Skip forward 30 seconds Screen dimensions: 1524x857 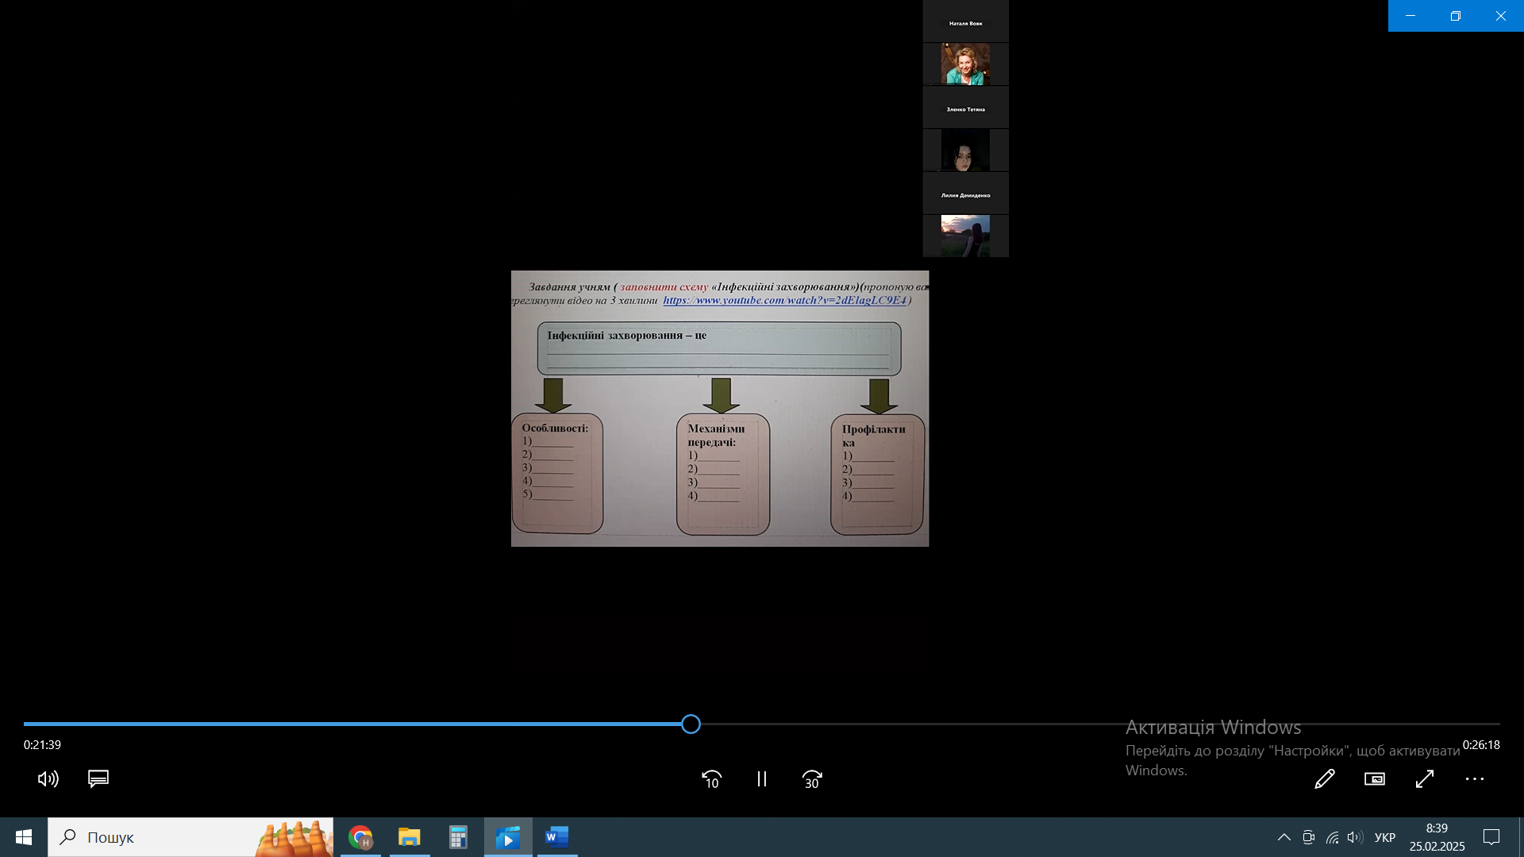(812, 779)
